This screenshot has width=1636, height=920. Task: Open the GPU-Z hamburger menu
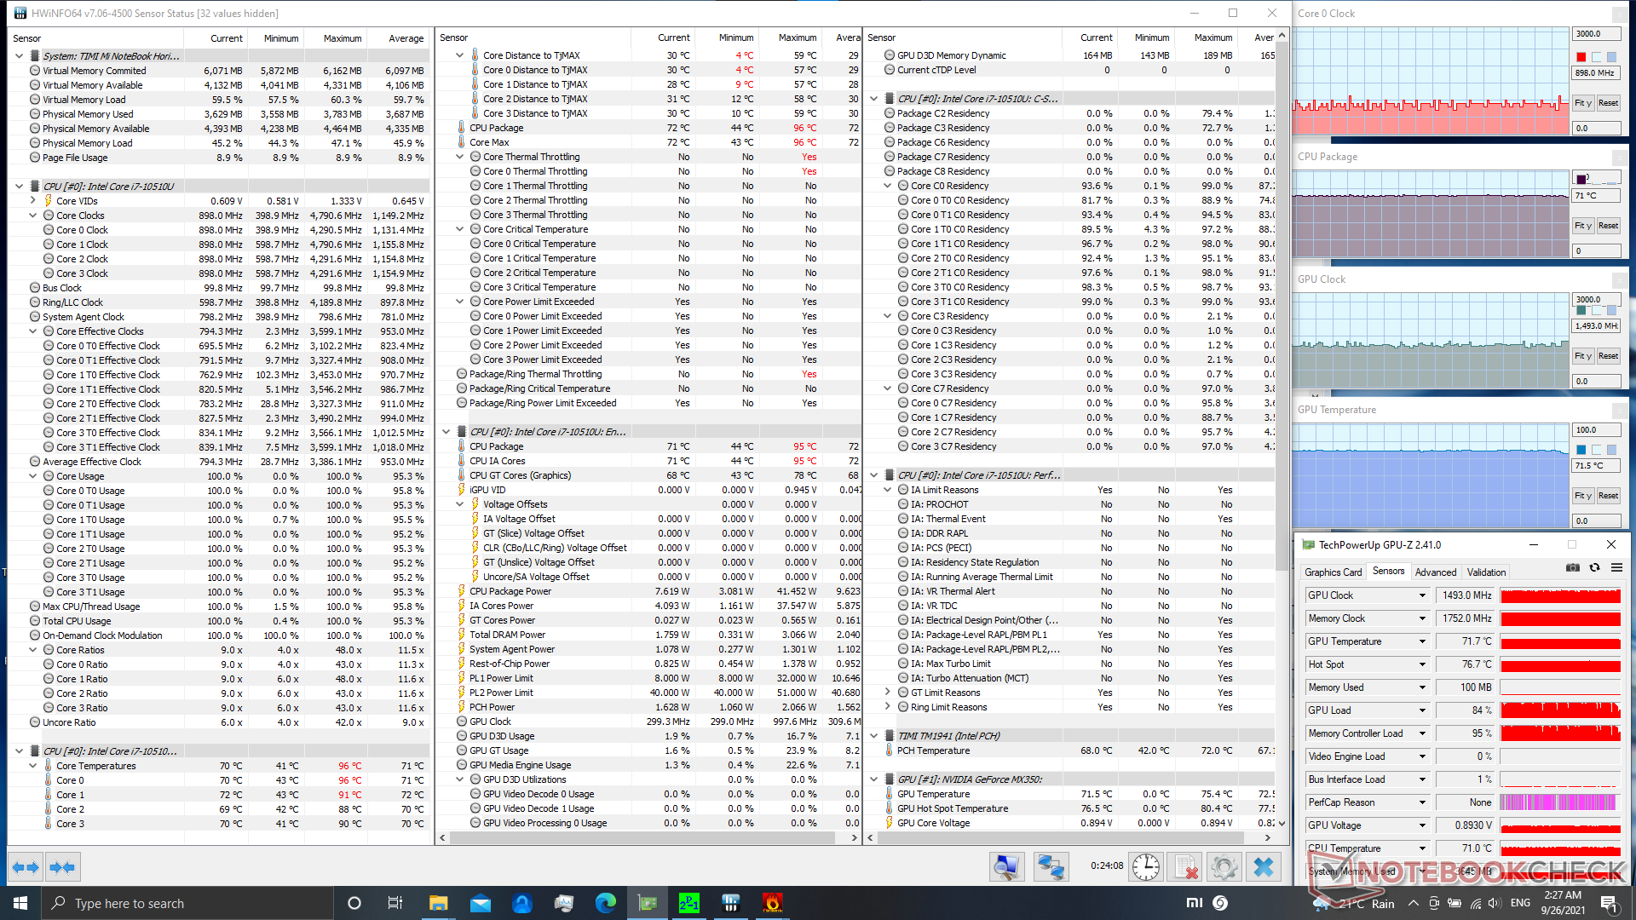pyautogui.click(x=1616, y=568)
